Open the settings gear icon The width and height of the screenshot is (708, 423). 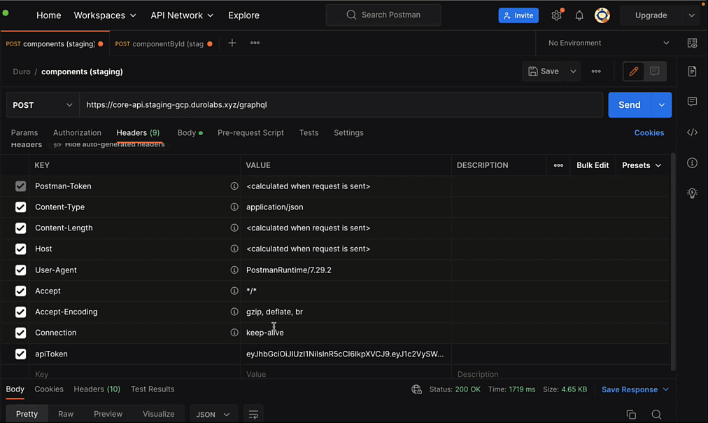click(x=556, y=15)
